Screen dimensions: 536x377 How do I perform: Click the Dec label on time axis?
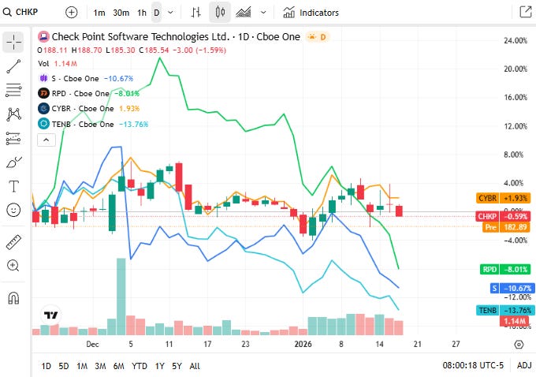pos(92,344)
